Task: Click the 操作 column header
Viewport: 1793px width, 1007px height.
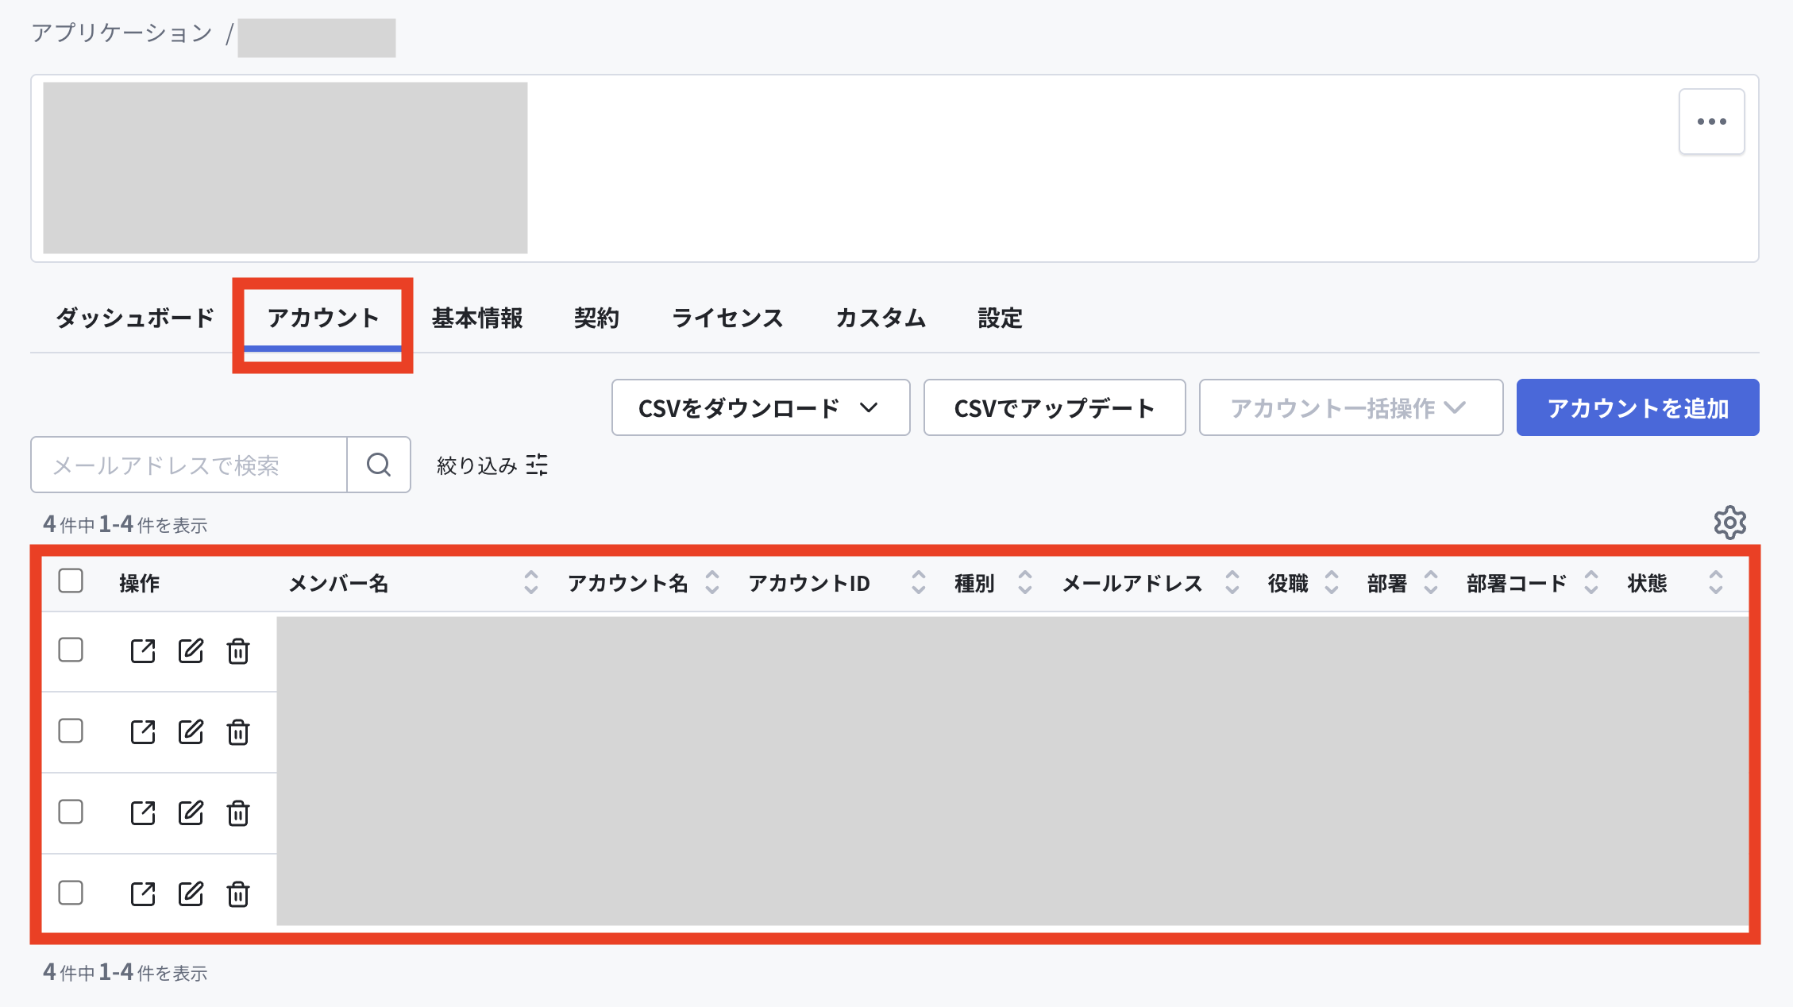Action: click(140, 584)
